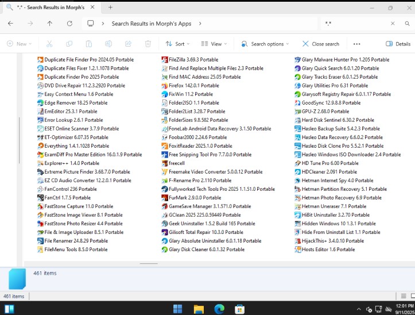Refresh the search results
Viewport: 415px width, 315px height.
pos(69,24)
